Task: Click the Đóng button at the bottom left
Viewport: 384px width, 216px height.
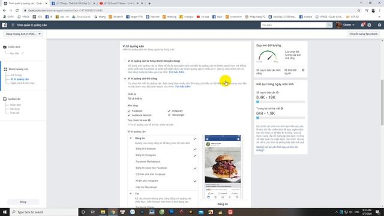Action: coord(23,202)
